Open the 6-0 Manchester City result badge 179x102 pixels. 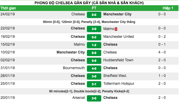[x=94, y=53]
